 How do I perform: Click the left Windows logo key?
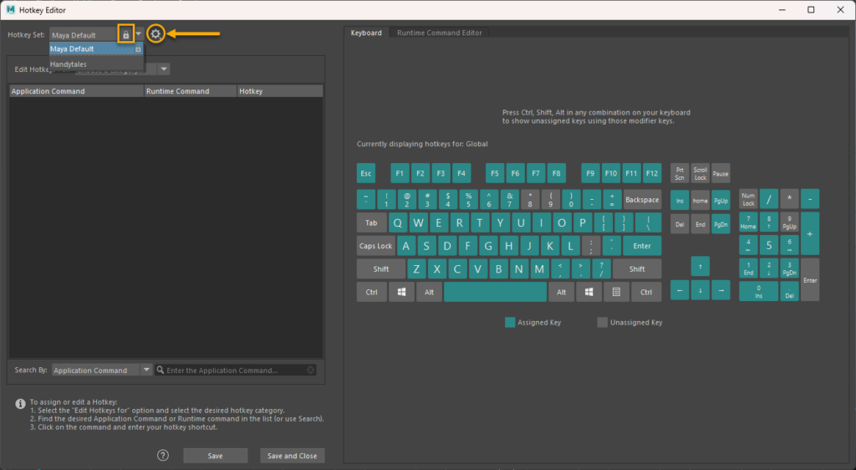tap(402, 292)
